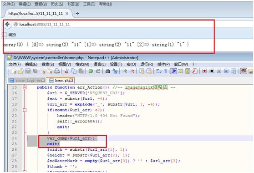The image size is (254, 173).
Task: Collapse the if block fold on line 19
Action: 25,110
